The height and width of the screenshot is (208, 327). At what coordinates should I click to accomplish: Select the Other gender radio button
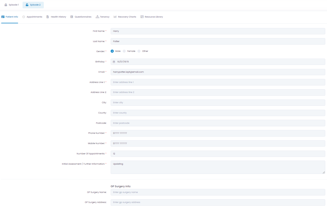pos(139,51)
